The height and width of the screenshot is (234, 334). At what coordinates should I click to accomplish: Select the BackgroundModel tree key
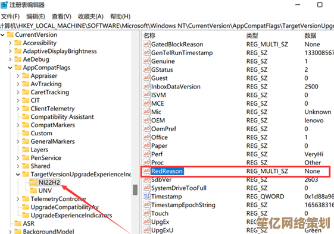(49, 231)
